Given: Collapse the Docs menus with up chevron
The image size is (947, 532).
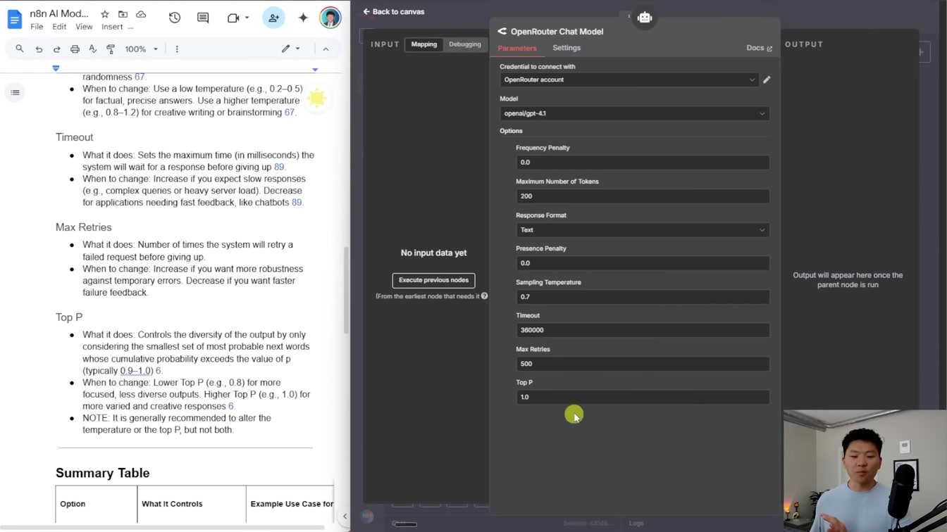Looking at the screenshot, I should (326, 49).
